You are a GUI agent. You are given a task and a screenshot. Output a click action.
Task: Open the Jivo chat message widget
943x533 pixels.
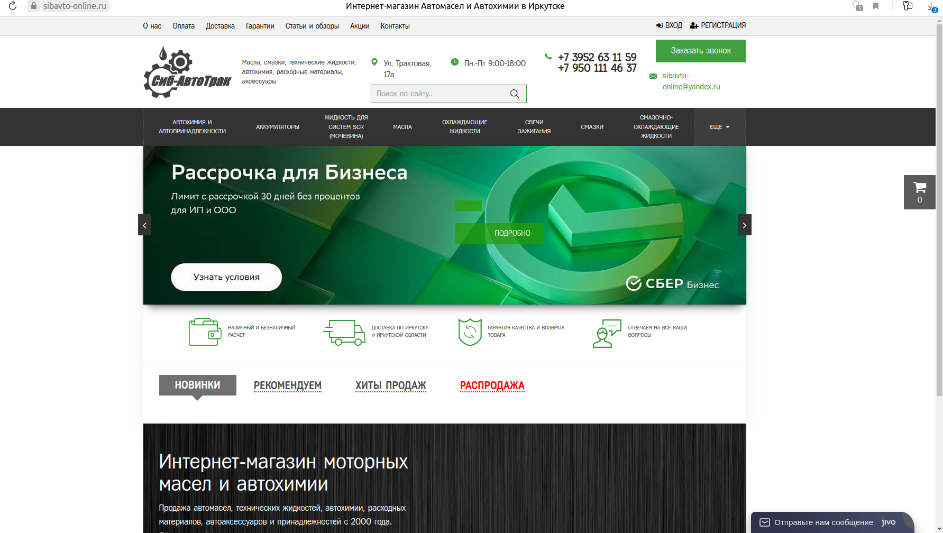(832, 522)
